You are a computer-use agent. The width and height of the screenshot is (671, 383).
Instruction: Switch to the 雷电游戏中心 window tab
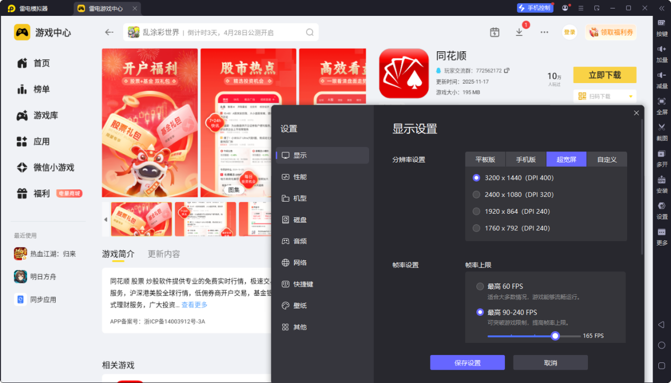(106, 8)
